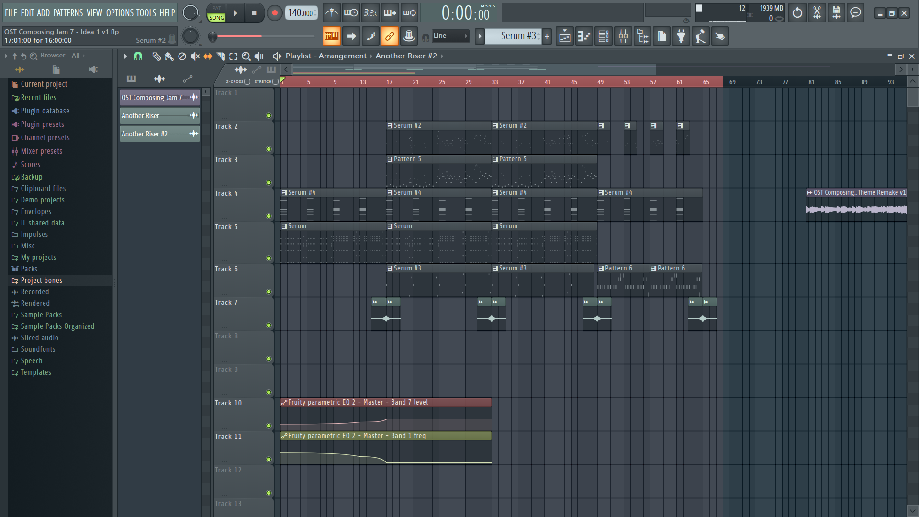
Task: Expand the Sample Packs folder
Action: pos(41,315)
